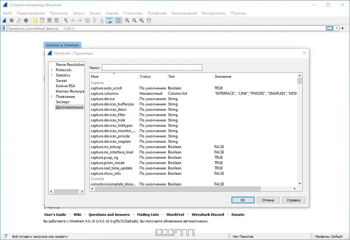Click the OK button in Параметры

click(243, 200)
